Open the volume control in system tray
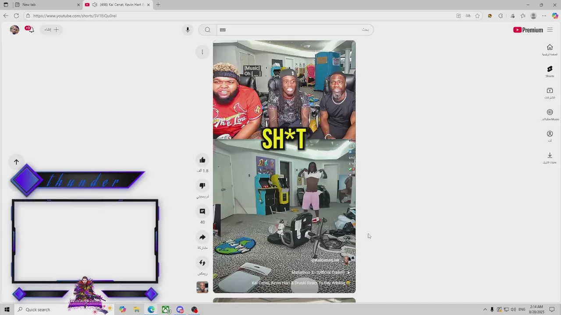 click(513, 309)
